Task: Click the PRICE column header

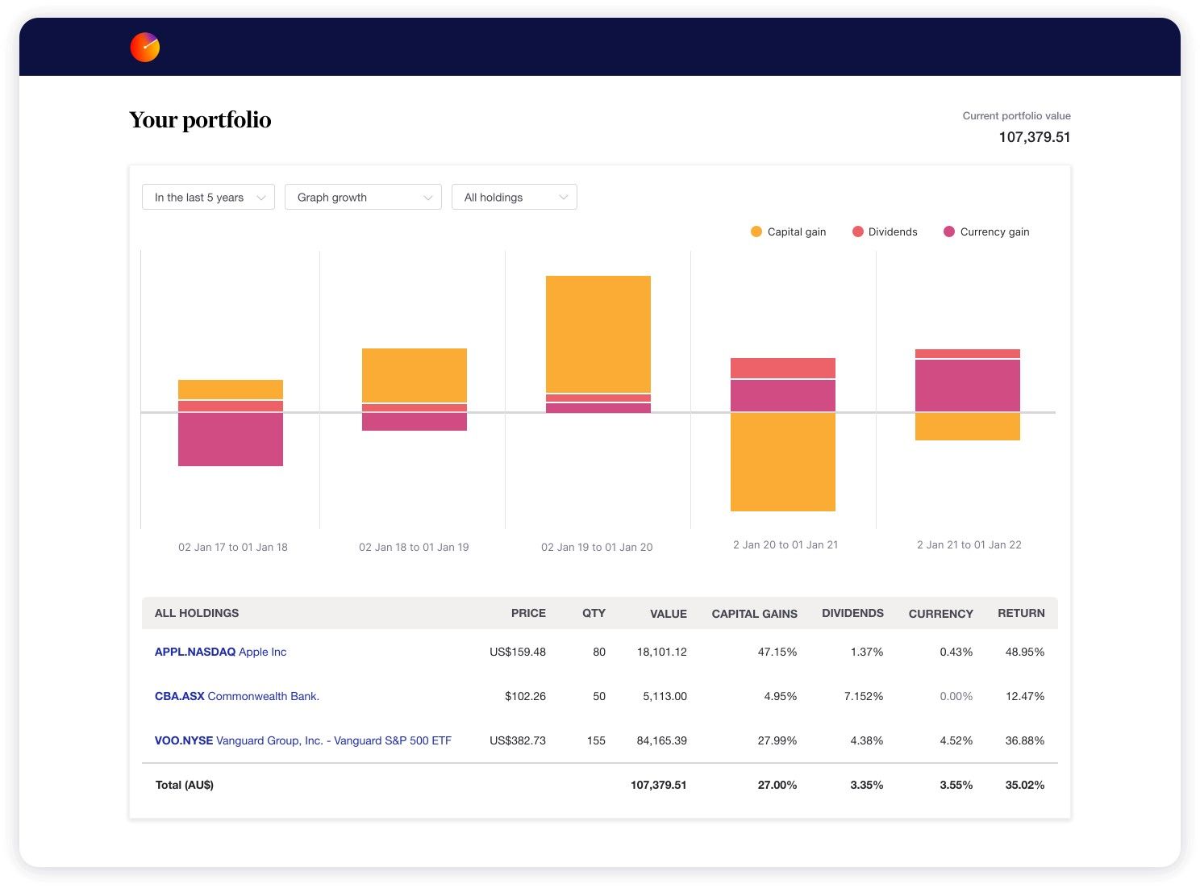Action: (528, 613)
